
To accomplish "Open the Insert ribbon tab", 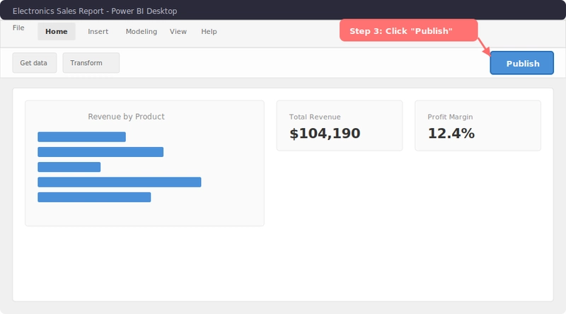I will [x=98, y=32].
